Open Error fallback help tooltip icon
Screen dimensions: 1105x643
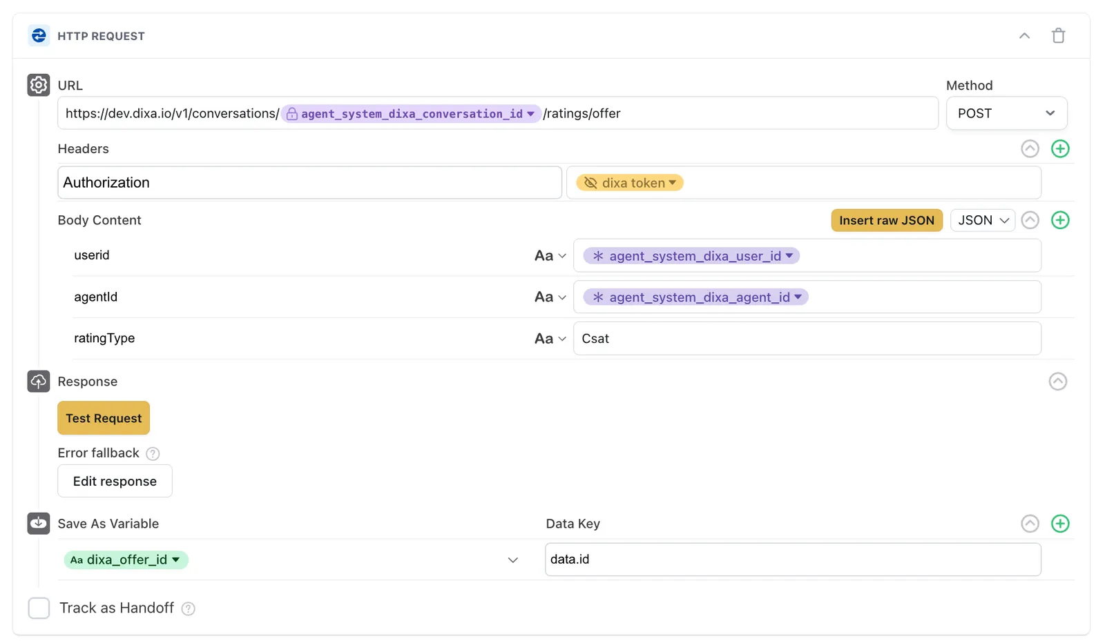point(153,453)
